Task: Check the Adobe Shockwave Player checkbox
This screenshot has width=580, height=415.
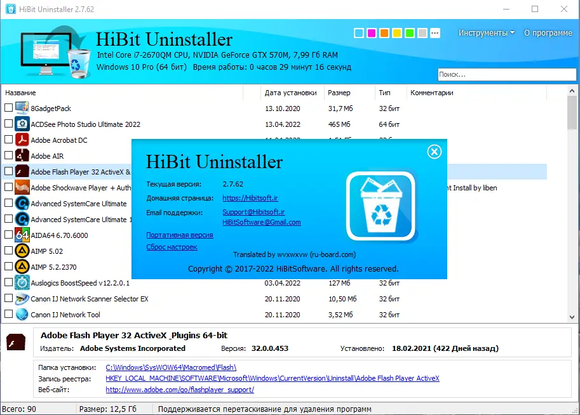Action: click(8, 187)
